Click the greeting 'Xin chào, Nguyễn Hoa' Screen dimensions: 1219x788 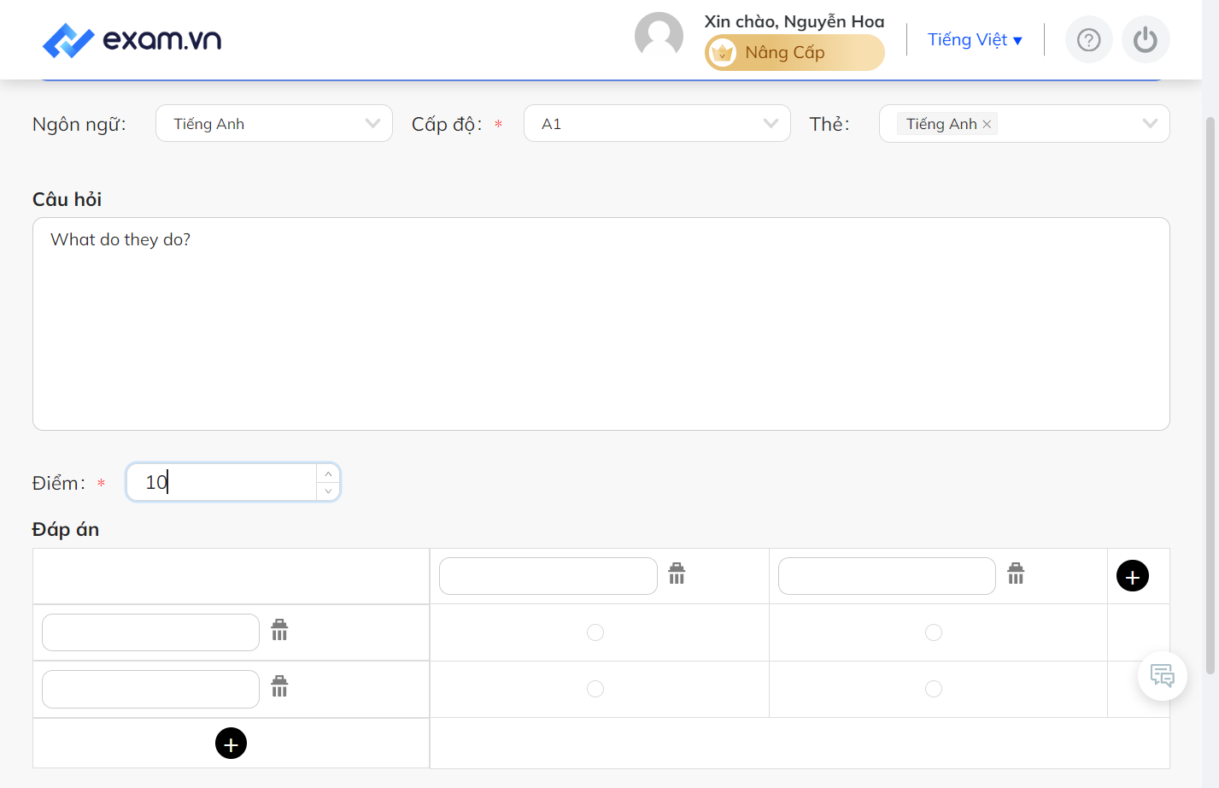[794, 21]
